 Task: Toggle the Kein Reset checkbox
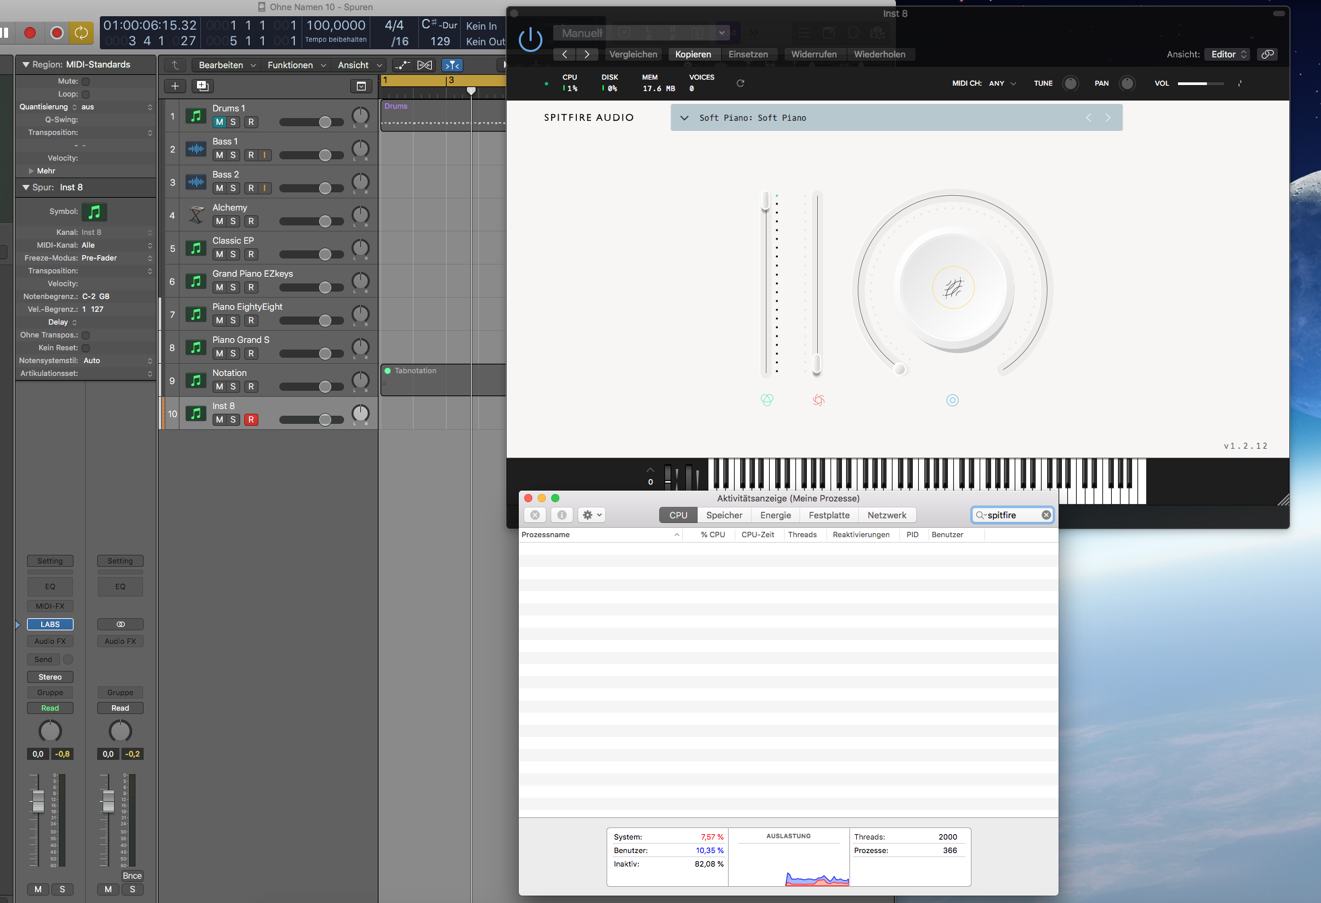[x=86, y=348]
